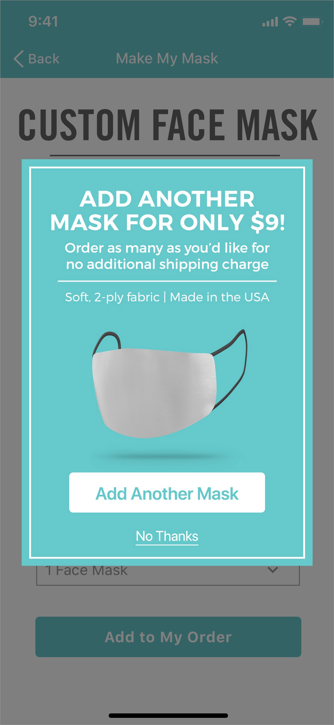Tap the Back chevron arrow icon
This screenshot has width=334, height=725.
pos(19,59)
